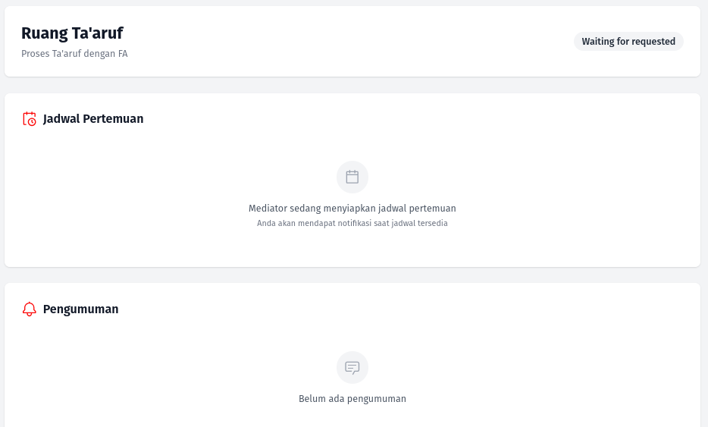Click the gray message bubble icon

coord(352,367)
